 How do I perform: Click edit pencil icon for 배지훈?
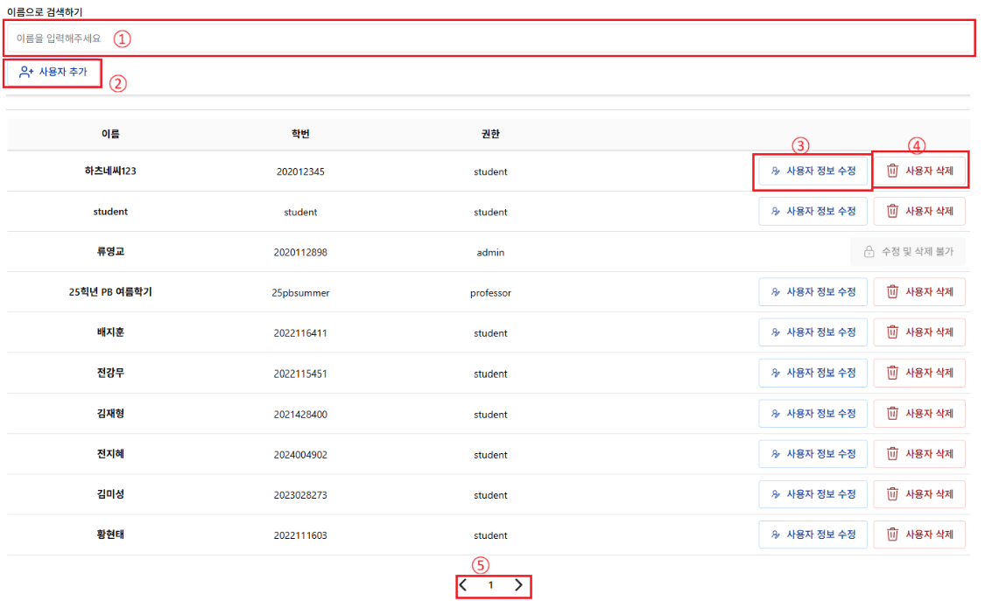pyautogui.click(x=775, y=332)
